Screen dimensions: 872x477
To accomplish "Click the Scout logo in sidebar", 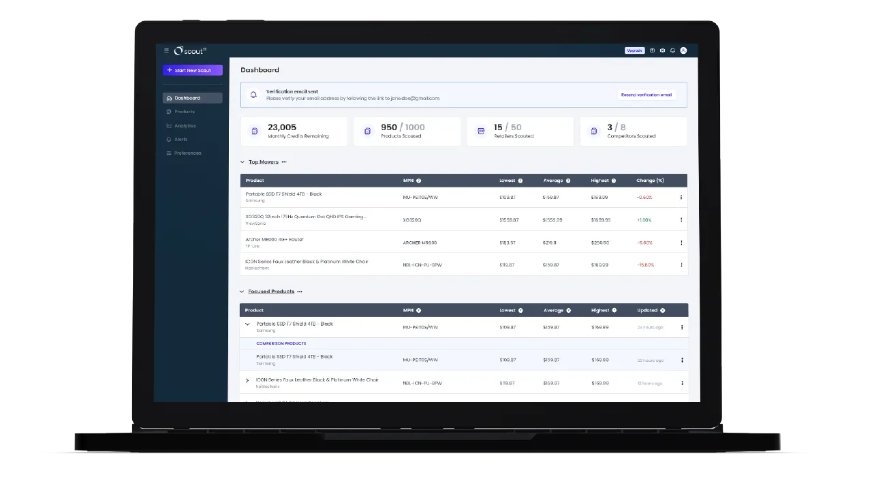I will pos(191,50).
